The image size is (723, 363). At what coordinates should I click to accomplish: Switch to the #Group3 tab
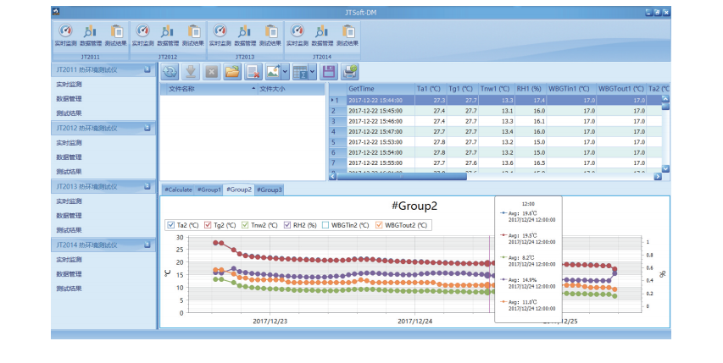point(270,190)
